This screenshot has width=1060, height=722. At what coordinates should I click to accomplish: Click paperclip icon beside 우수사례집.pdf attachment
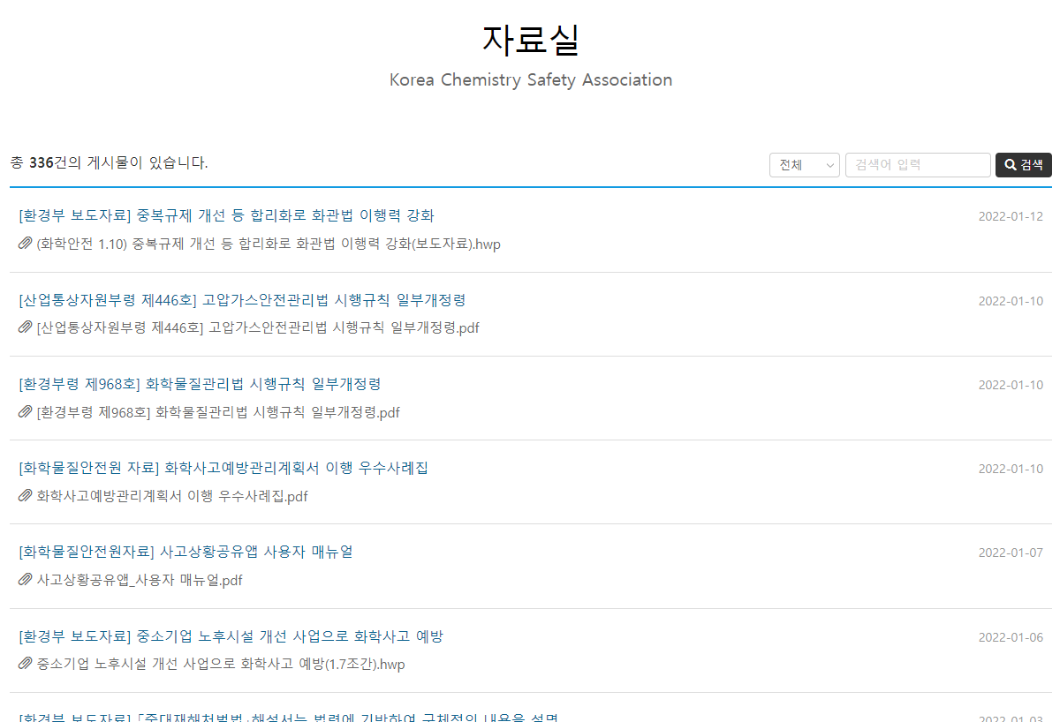[x=26, y=496]
